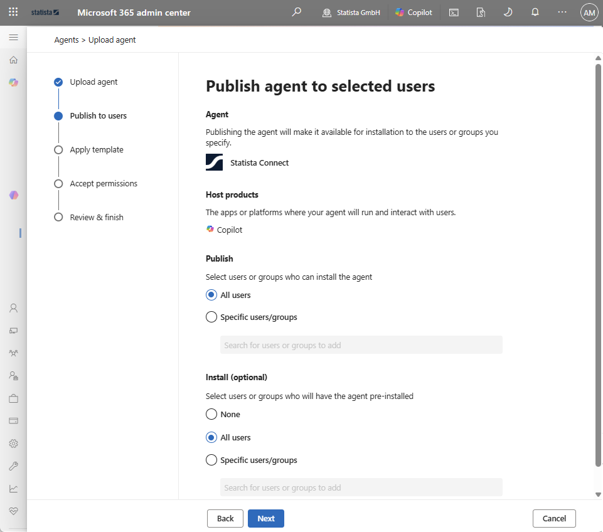
Task: Open Billing card icon in sidebar
Action: point(13,420)
